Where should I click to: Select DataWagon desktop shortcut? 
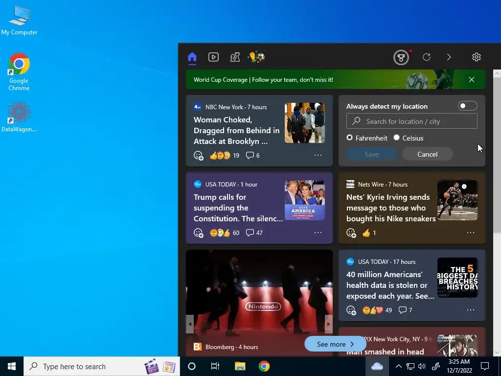tap(19, 117)
